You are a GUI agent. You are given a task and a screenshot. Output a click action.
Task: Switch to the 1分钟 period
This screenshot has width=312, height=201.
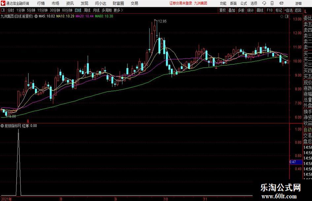pos(20,10)
